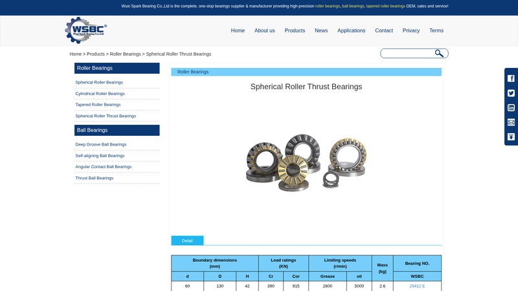Click the Cor column header
This screenshot has height=291, width=518.
296,277
